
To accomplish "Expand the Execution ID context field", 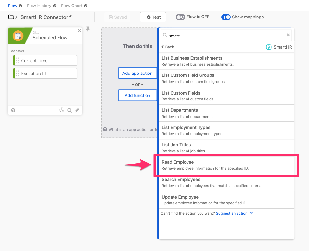I will click(x=45, y=73).
